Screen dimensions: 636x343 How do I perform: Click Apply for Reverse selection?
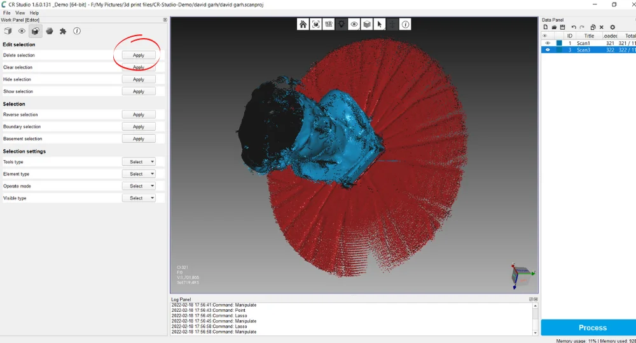click(139, 114)
